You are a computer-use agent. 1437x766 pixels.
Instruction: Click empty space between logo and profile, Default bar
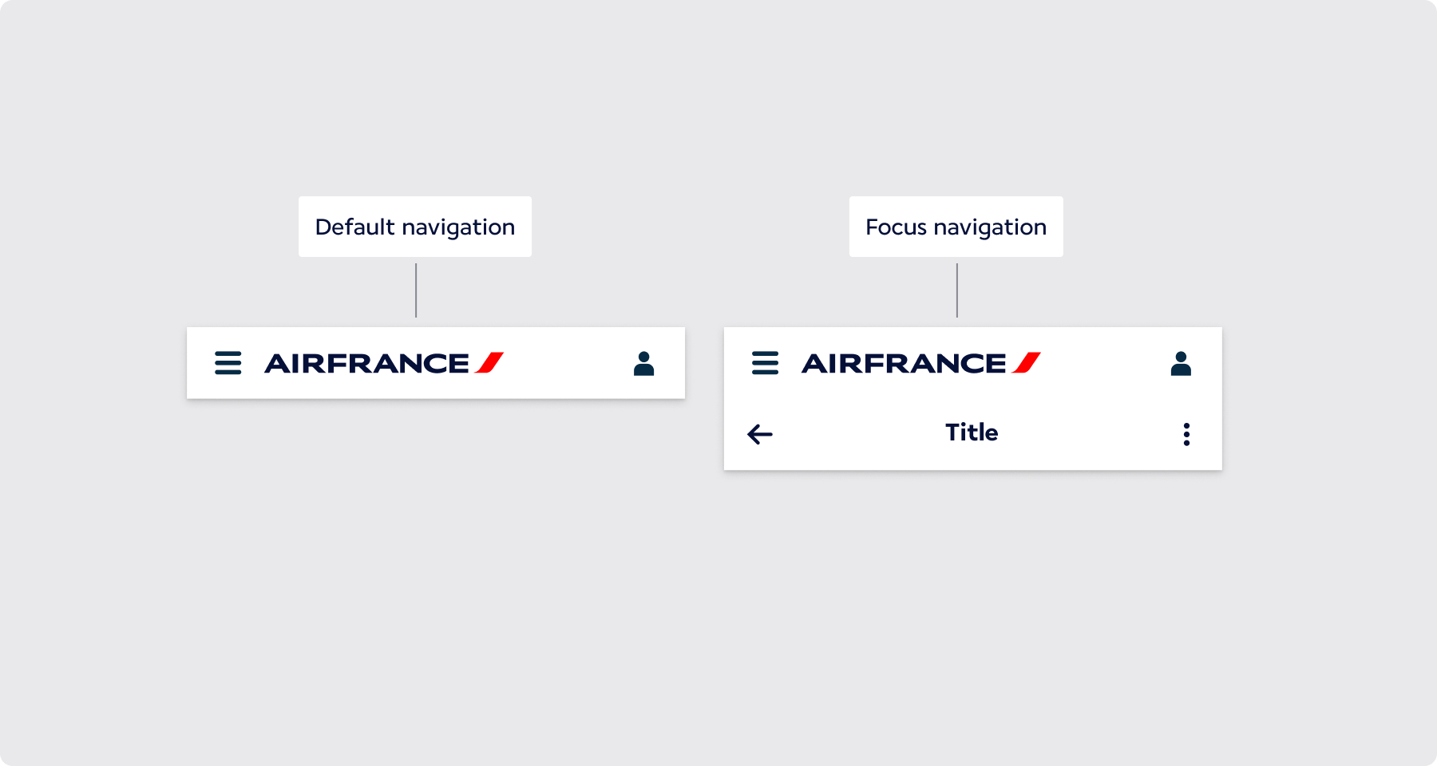tap(568, 363)
